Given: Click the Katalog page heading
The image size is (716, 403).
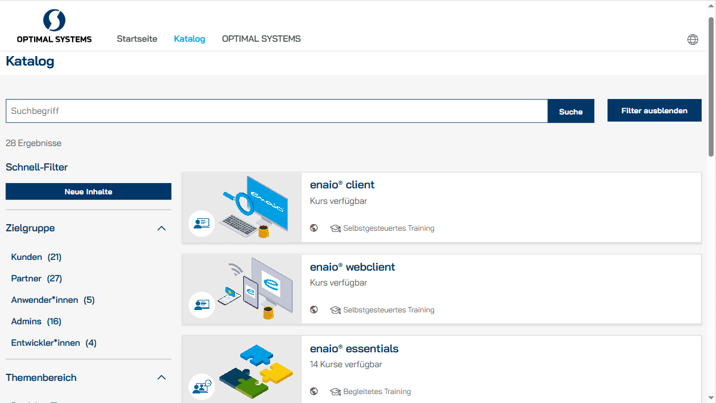Looking at the screenshot, I should [x=30, y=61].
